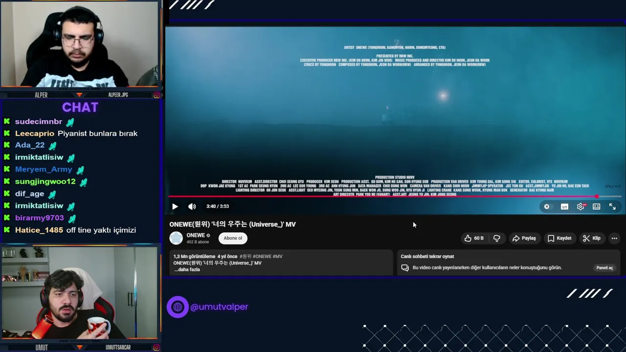Click the Instagram icon beside ALPEER.JPG
This screenshot has height=352, width=626.
pyautogui.click(x=156, y=95)
